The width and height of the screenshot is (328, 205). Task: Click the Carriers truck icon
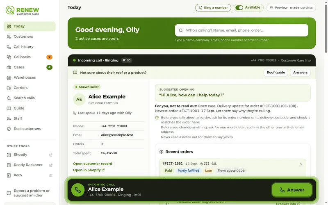point(9,88)
